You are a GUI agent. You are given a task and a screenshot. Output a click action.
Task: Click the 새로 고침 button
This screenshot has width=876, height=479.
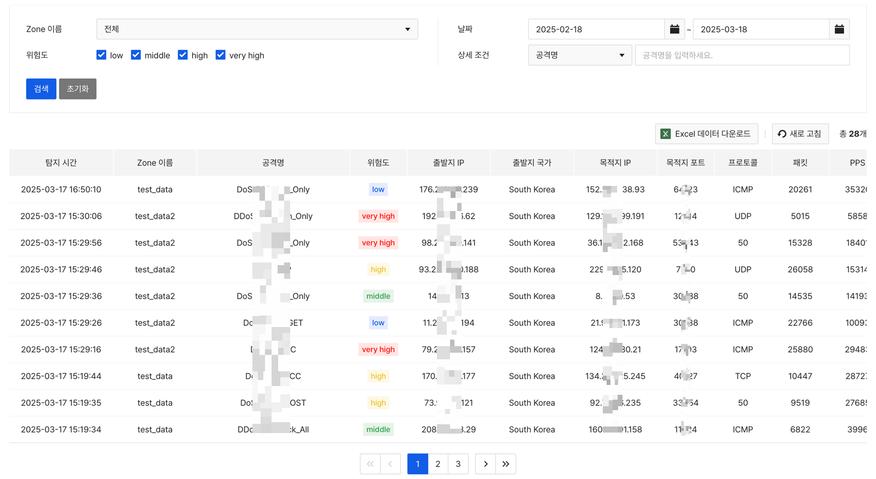tap(800, 134)
